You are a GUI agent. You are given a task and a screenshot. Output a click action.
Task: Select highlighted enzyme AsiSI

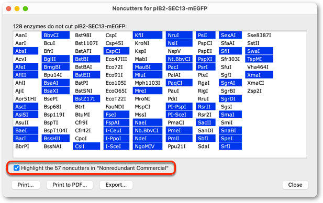(x=26, y=115)
